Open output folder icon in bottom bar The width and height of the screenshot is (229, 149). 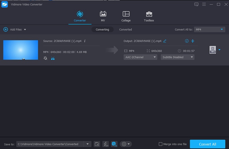click(97, 144)
